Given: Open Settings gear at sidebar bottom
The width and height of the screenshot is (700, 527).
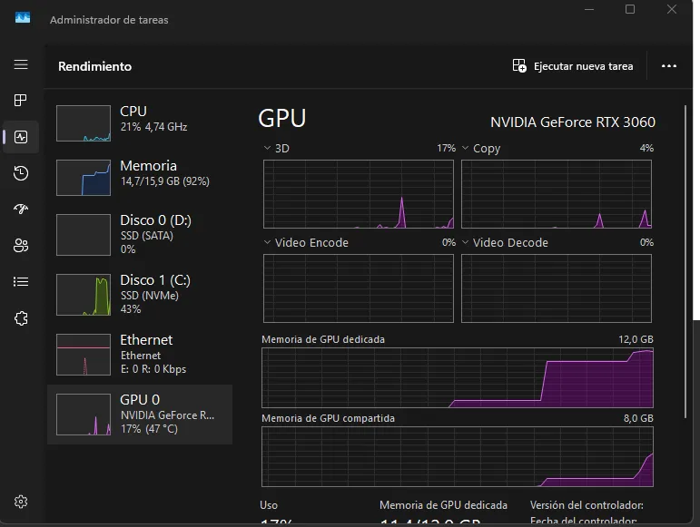Looking at the screenshot, I should [x=21, y=502].
